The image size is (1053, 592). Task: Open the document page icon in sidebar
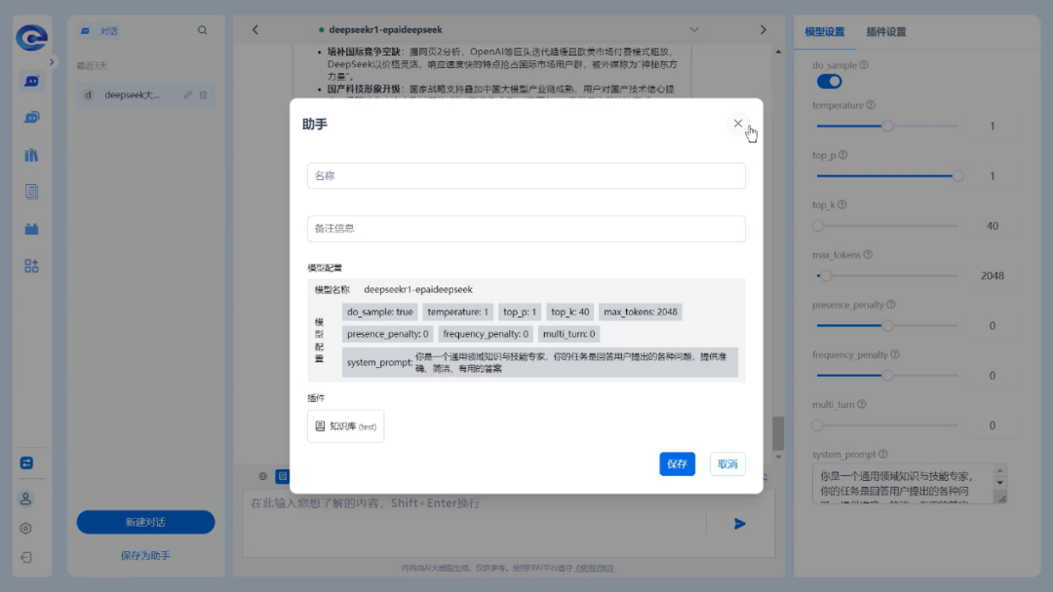click(x=31, y=192)
